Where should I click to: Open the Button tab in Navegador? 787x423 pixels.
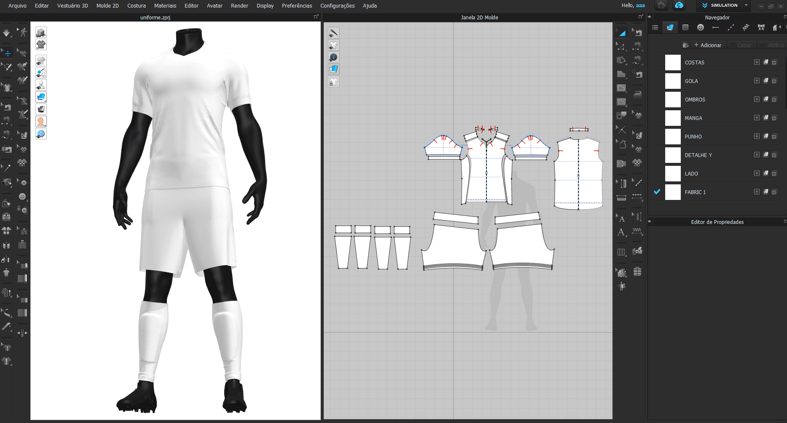[700, 27]
